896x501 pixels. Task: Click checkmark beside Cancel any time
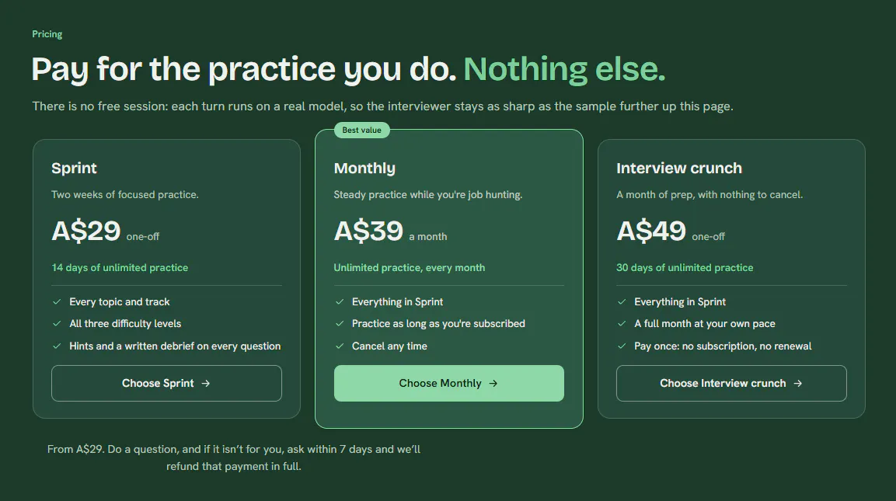tap(340, 346)
